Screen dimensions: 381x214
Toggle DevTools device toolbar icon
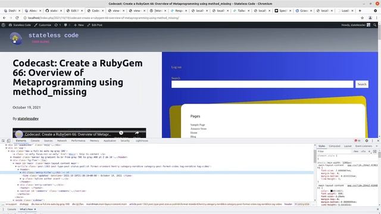8,141
